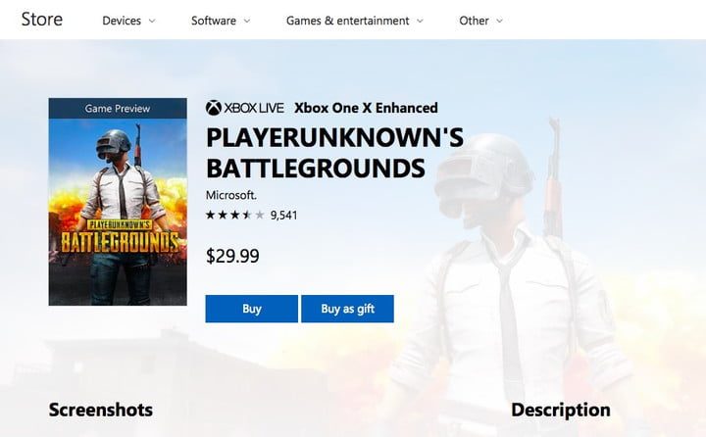Image resolution: width=706 pixels, height=437 pixels.
Task: Click the Description section heading
Action: click(x=560, y=410)
